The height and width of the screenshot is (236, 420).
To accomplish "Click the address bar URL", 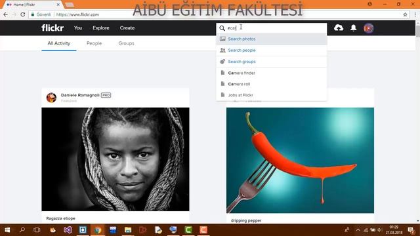I will pos(77,14).
